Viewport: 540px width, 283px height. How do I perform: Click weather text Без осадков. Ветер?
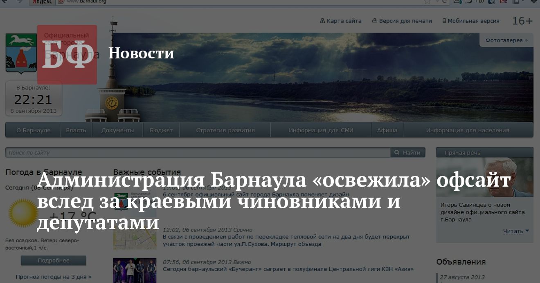tap(42, 244)
